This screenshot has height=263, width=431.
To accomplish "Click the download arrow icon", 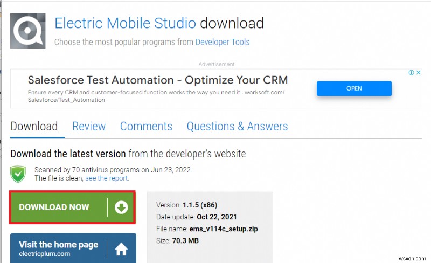I will pos(121,207).
